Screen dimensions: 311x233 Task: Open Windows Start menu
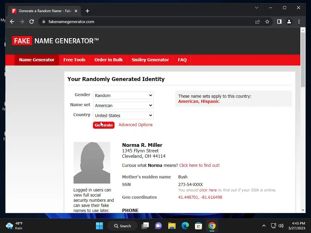(x=99, y=226)
